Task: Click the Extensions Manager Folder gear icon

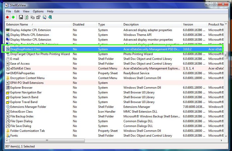Action: (x=8, y=107)
